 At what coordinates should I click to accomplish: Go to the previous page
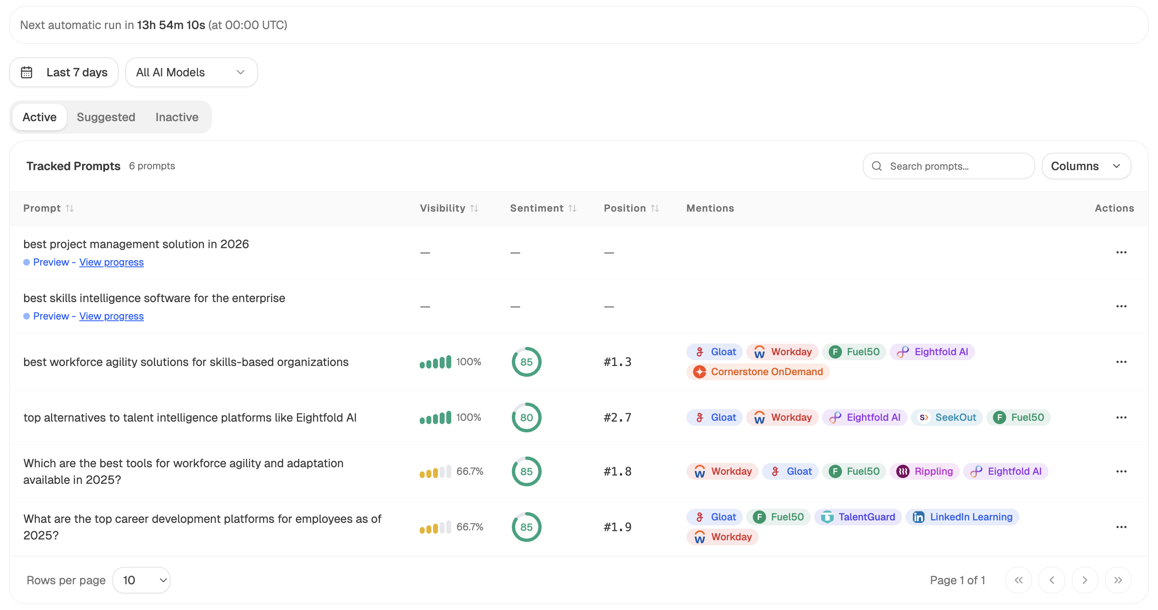tap(1051, 580)
